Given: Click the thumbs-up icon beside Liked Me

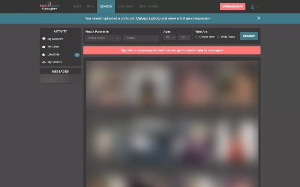Looking at the screenshot, I should [x=44, y=55].
